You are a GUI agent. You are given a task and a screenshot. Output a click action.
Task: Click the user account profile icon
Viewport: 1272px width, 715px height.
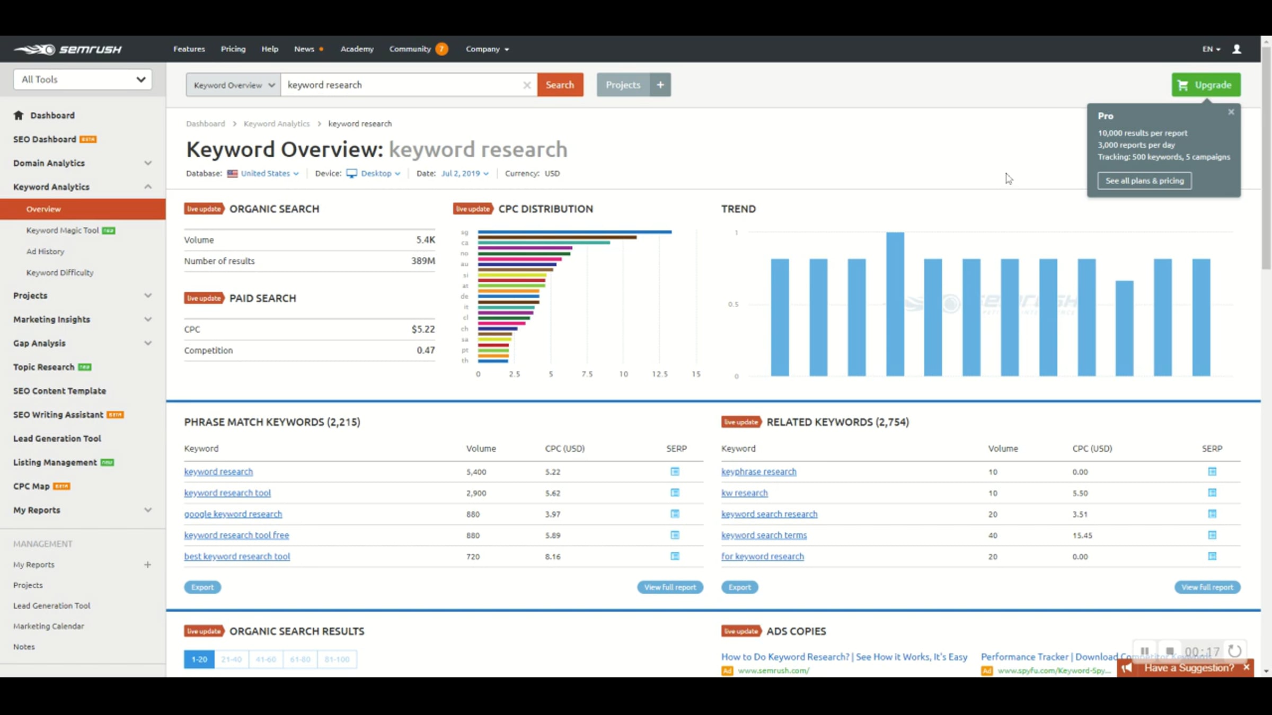1236,49
